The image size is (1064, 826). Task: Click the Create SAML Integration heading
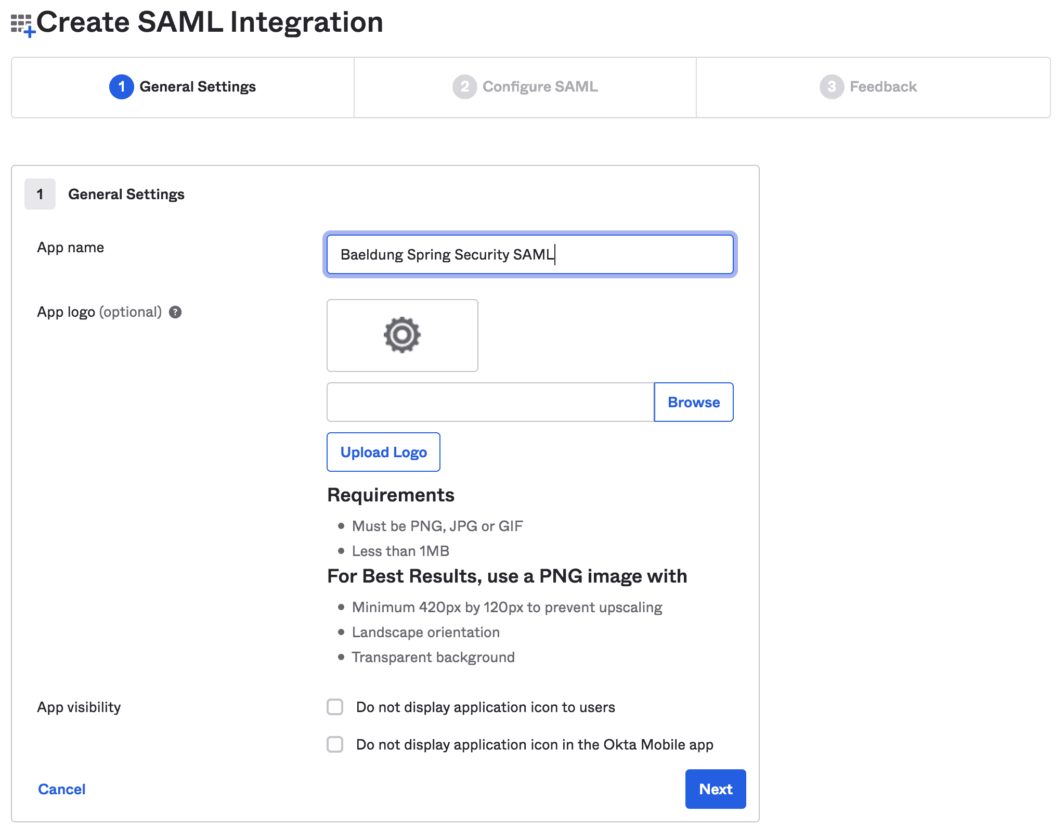pos(210,22)
